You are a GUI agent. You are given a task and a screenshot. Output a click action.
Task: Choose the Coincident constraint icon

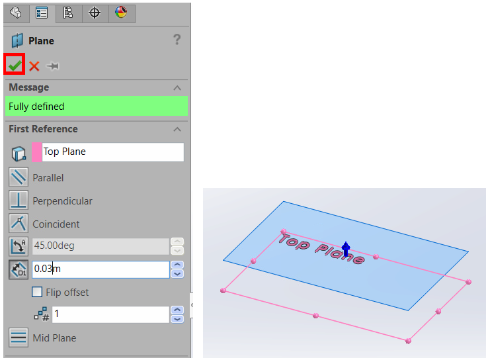tap(19, 224)
